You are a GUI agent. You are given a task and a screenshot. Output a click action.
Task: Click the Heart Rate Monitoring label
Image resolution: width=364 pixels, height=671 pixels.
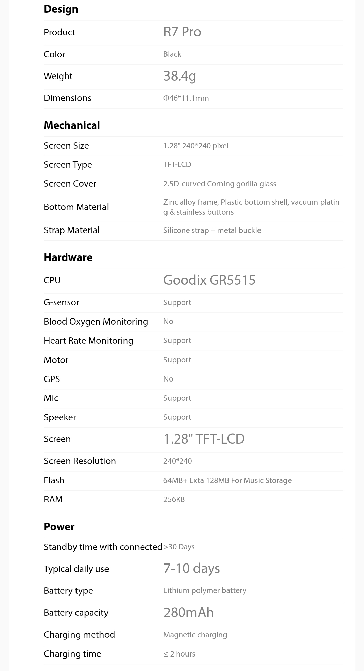(x=89, y=341)
